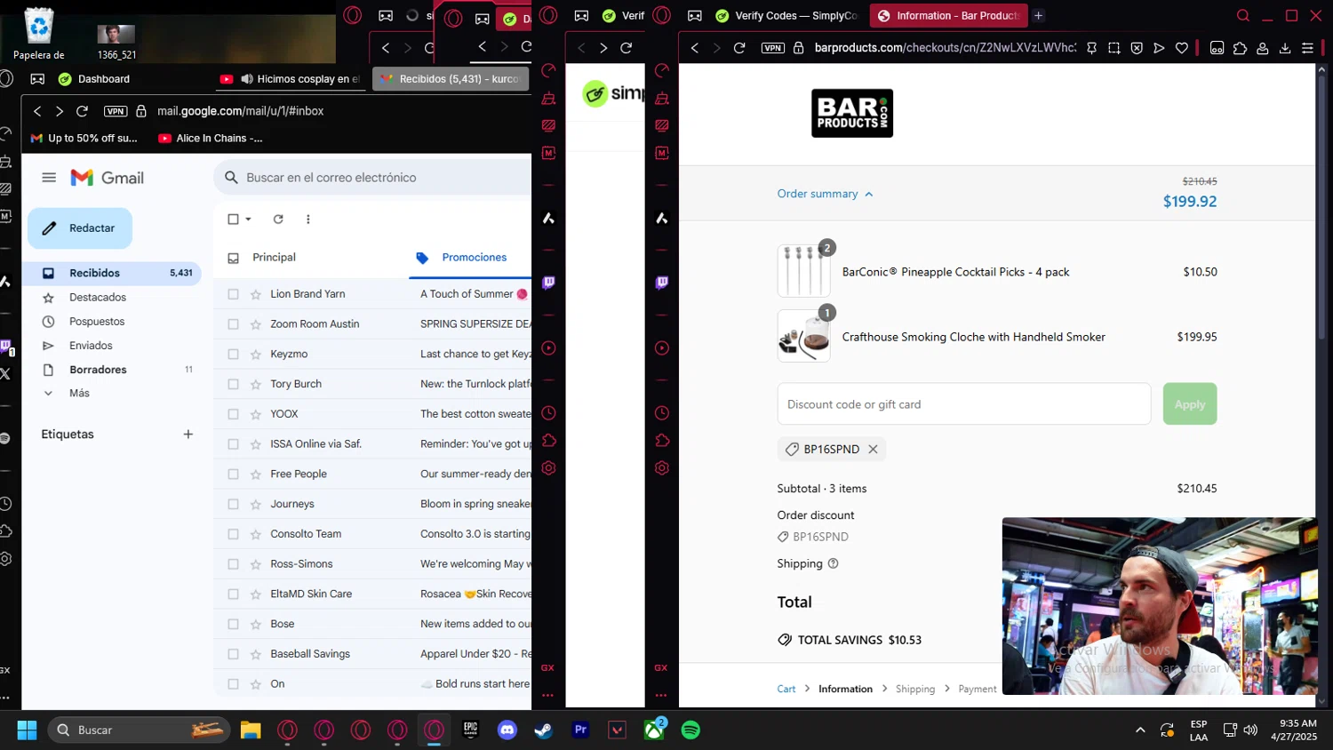Screen dimensions: 1333x750
Task: Open Gmail more options three-dot menu
Action: point(308,219)
